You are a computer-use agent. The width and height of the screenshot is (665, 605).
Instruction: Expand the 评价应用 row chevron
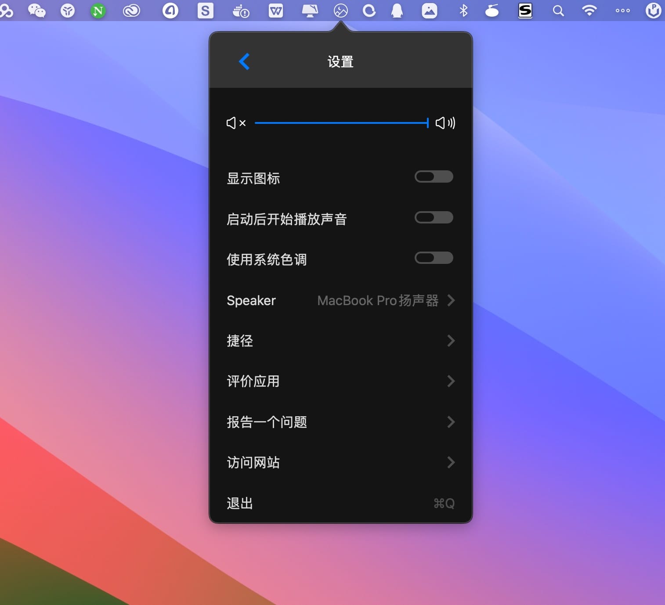[x=451, y=381]
